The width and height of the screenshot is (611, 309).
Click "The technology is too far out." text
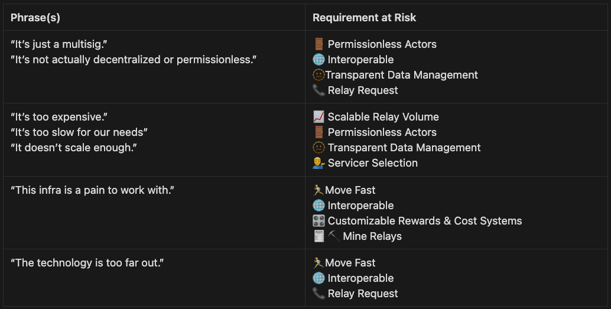(x=87, y=263)
